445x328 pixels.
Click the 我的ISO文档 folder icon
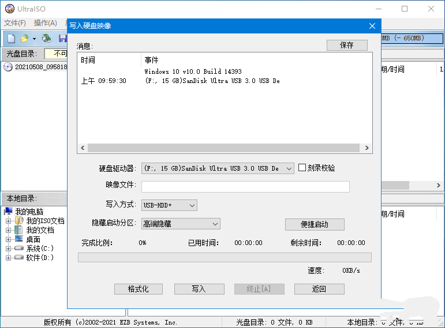tap(19, 221)
